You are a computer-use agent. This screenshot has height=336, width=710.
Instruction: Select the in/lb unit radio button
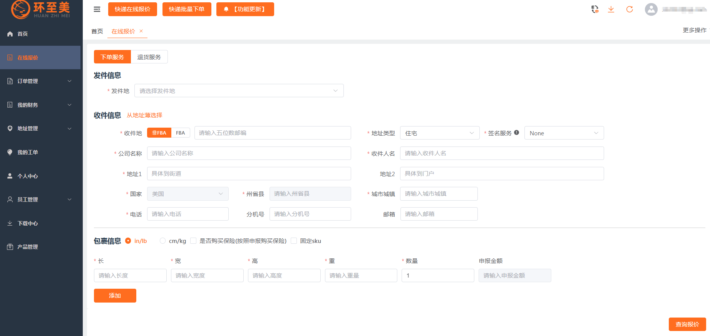point(128,241)
